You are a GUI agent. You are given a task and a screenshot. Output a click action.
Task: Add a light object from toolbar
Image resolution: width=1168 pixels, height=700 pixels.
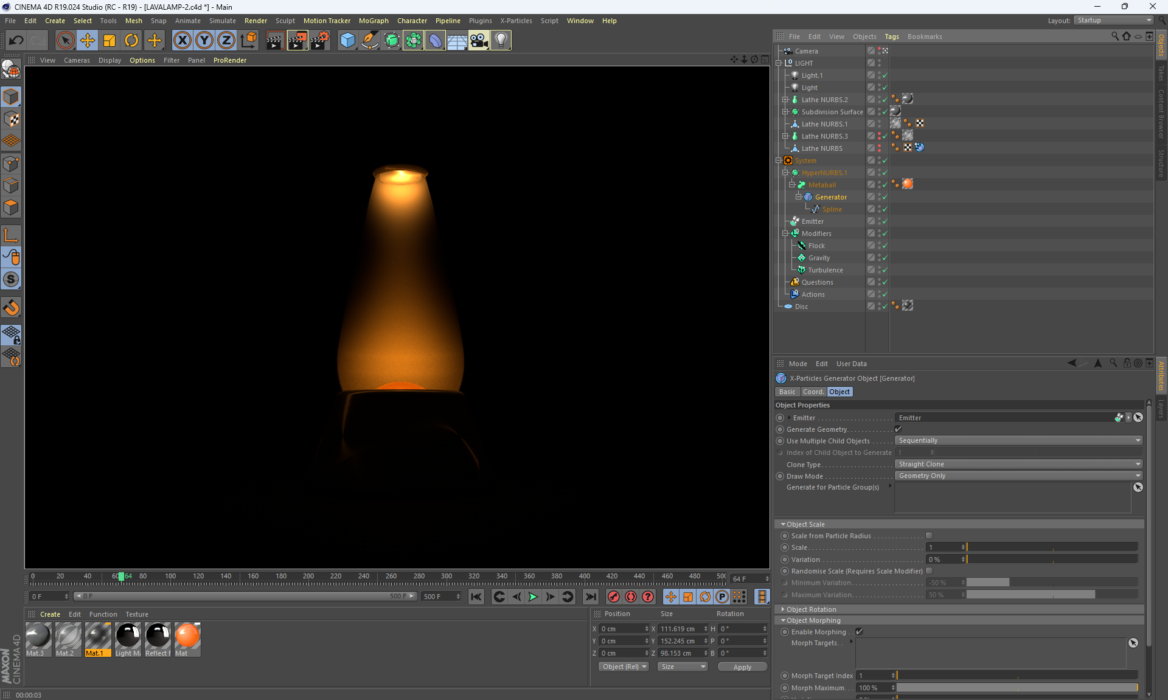coord(501,41)
